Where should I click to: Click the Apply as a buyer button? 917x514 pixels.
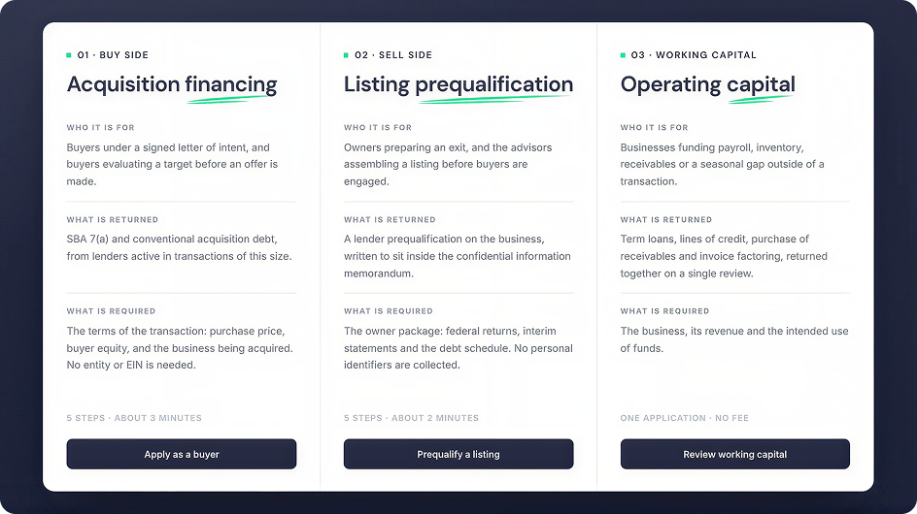pyautogui.click(x=182, y=454)
